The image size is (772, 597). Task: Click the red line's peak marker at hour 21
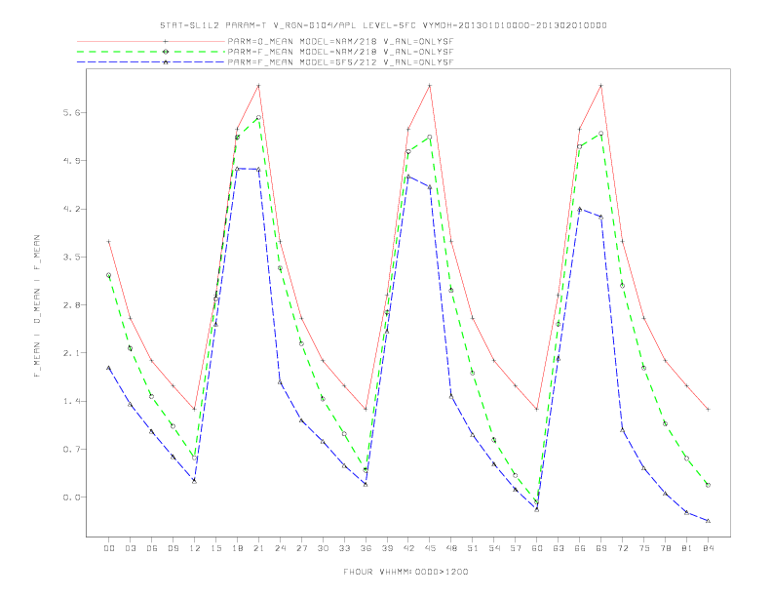click(x=258, y=86)
